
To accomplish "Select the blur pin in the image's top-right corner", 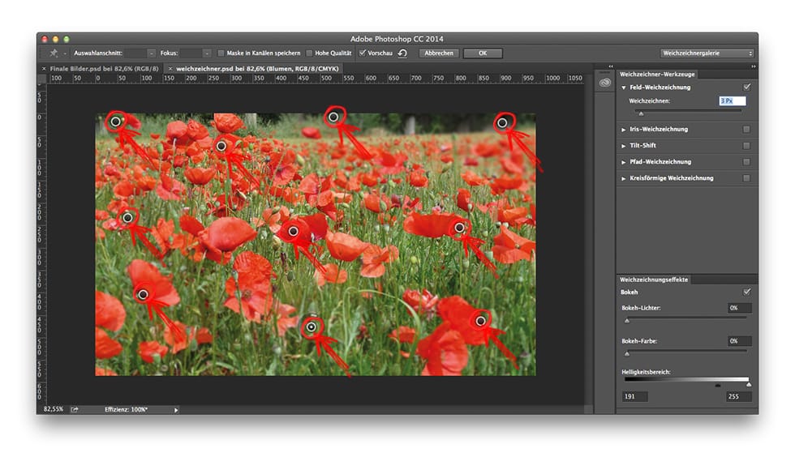I will [502, 122].
